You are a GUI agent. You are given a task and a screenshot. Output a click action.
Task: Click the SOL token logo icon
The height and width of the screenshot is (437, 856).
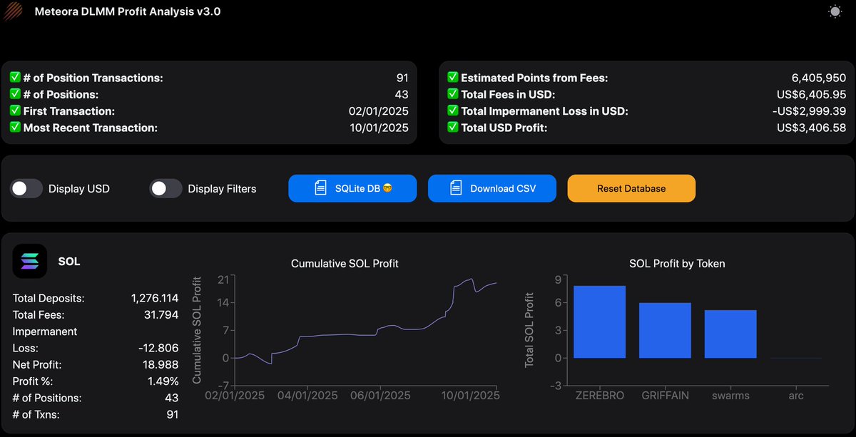[x=30, y=262]
